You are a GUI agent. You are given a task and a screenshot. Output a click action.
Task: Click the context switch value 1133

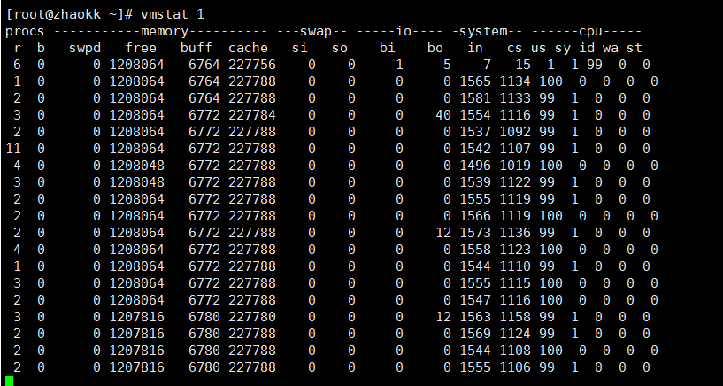point(515,98)
